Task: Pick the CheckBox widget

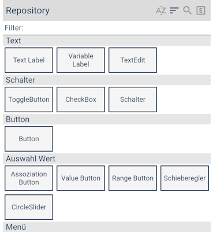Action: click(81, 100)
